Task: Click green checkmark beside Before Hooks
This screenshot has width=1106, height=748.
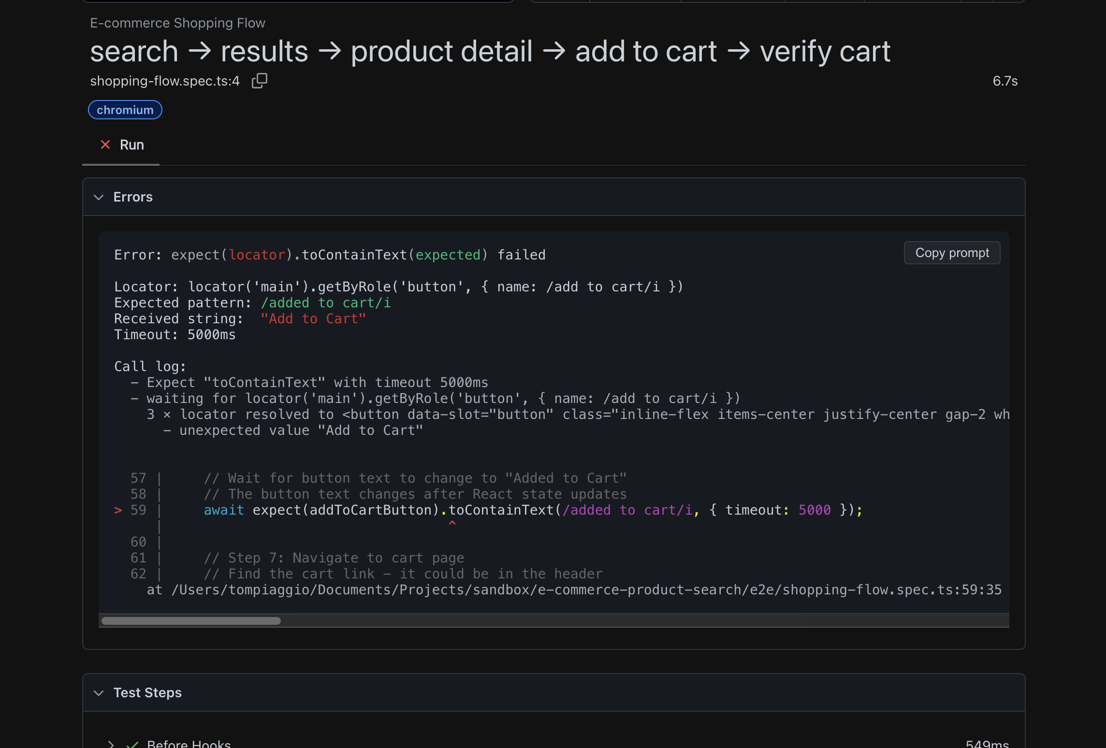Action: point(132,744)
